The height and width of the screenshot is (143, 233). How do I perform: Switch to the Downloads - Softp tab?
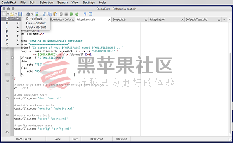click(x=61, y=19)
